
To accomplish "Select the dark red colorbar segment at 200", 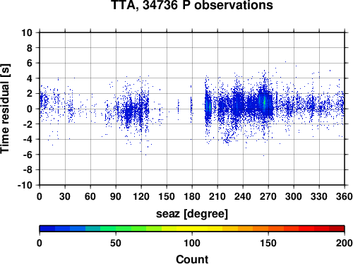I will 337,229.
